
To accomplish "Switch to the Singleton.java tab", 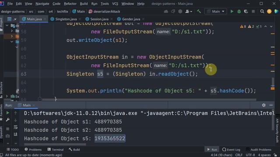I will [66, 19].
